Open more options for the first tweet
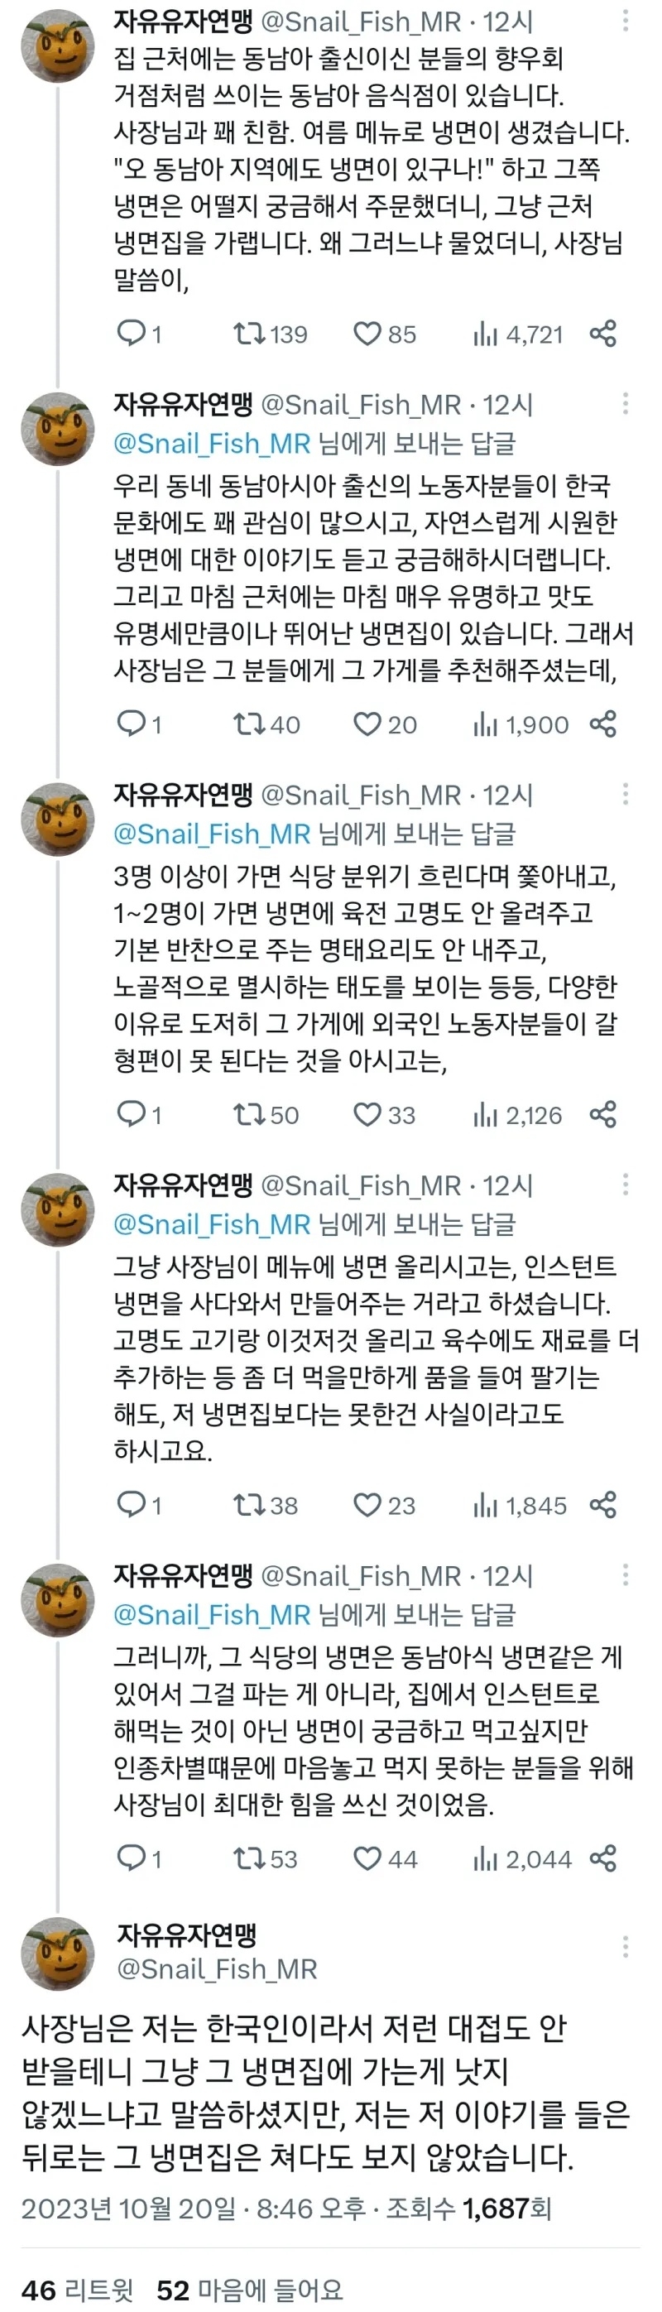The width and height of the screenshot is (662, 2312). point(626,21)
